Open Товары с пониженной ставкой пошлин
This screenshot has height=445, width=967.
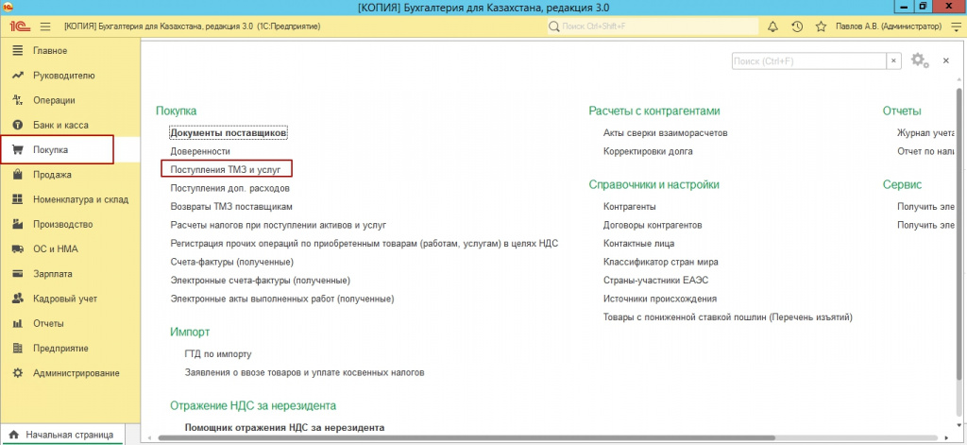point(728,317)
